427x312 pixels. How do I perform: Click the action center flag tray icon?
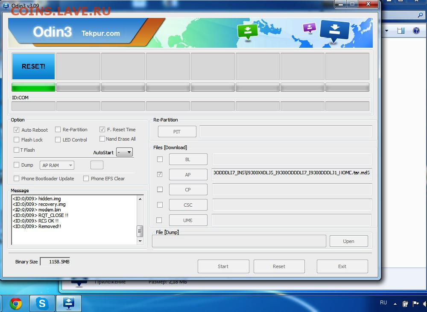pyautogui.click(x=415, y=303)
